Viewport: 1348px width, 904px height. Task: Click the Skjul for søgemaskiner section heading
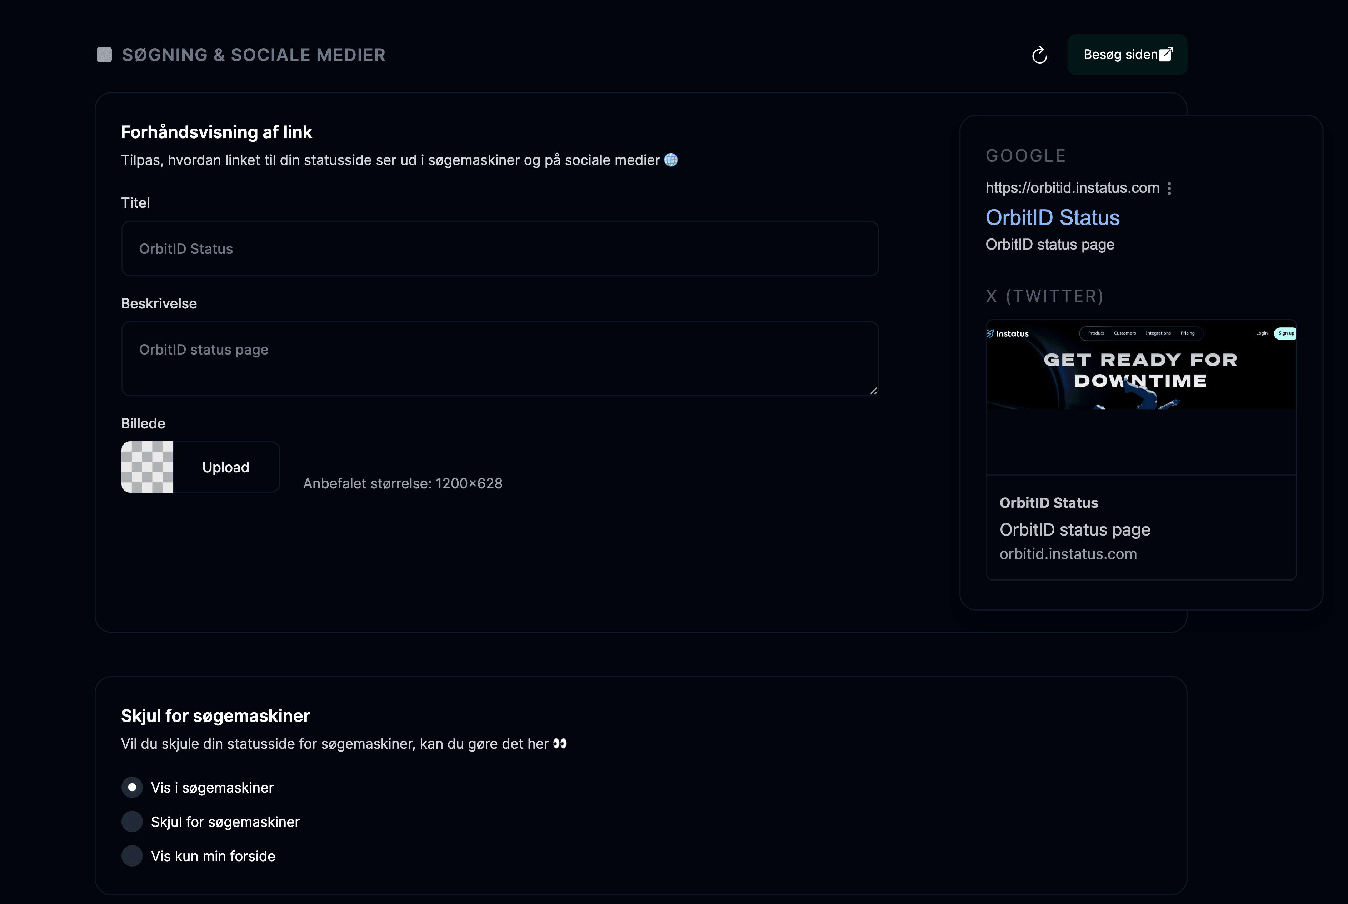pos(215,716)
